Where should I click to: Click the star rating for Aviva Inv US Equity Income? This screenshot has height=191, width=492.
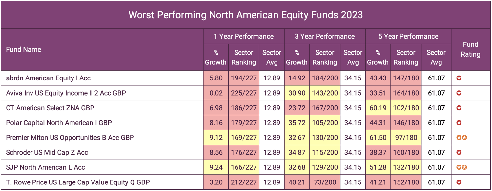point(459,93)
